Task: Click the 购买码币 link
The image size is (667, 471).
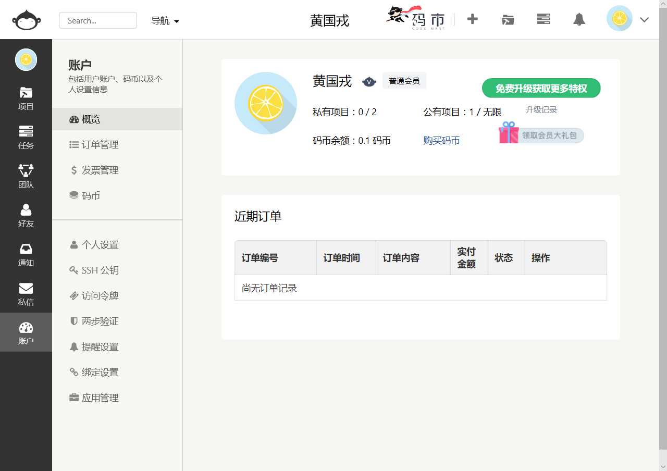Action: point(441,140)
